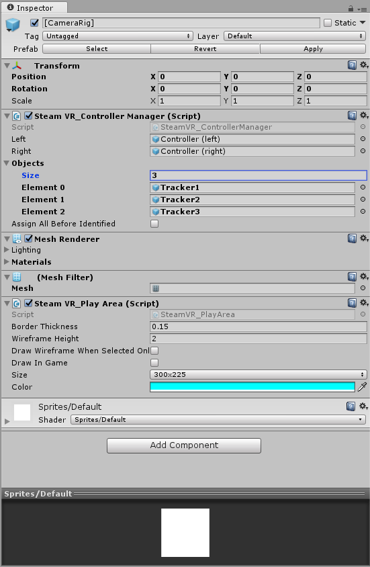Open the Static options dropdown arrow

363,22
